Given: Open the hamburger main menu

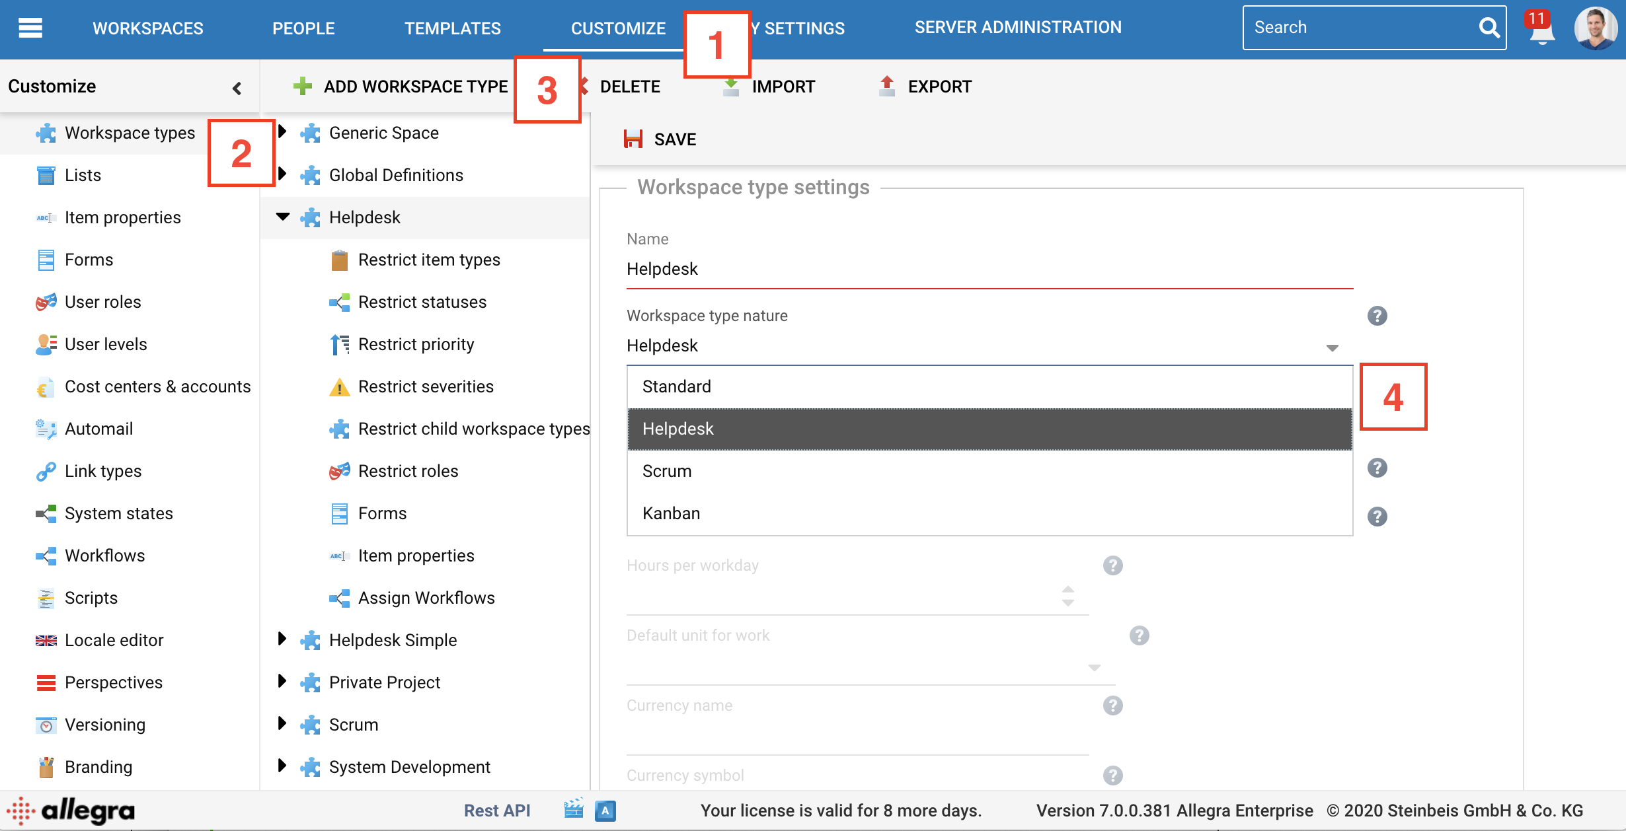Looking at the screenshot, I should coord(30,28).
